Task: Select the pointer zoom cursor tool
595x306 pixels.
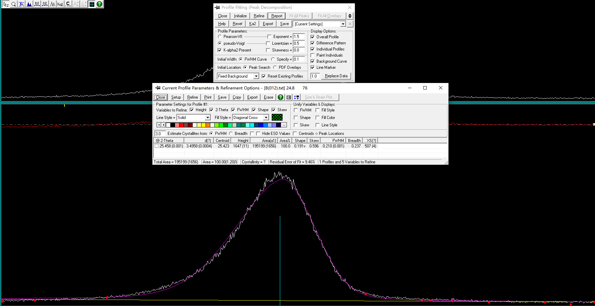Action: (x=6, y=4)
